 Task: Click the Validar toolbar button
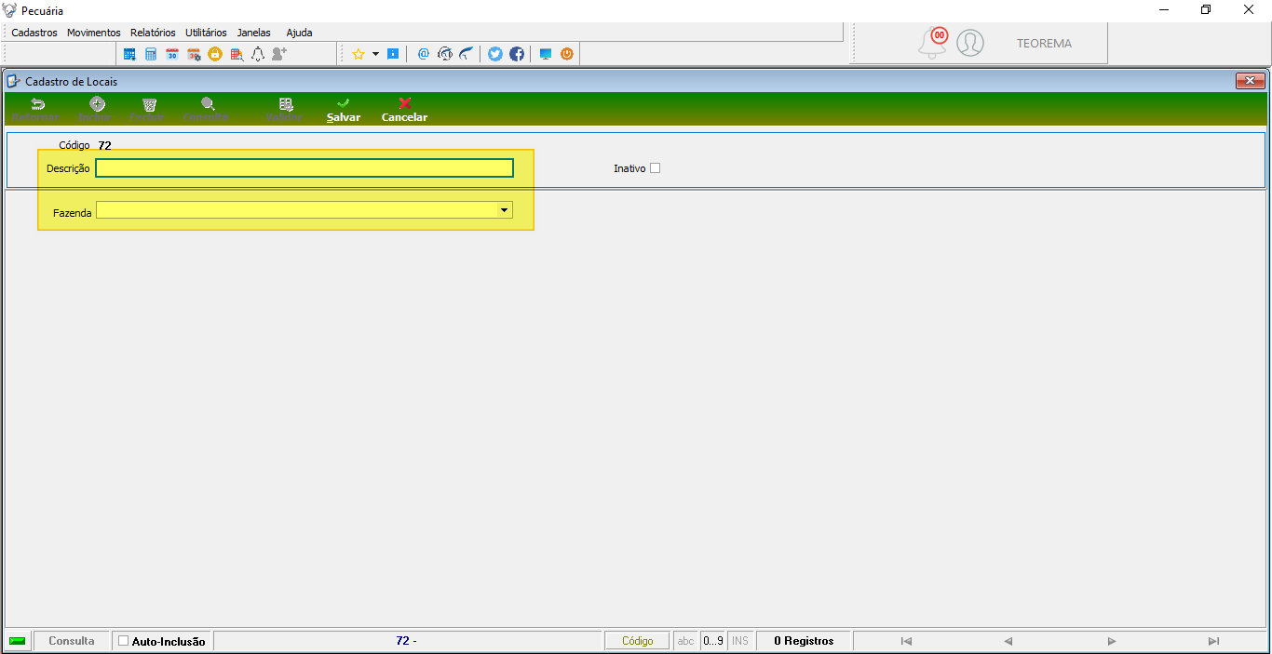(285, 110)
